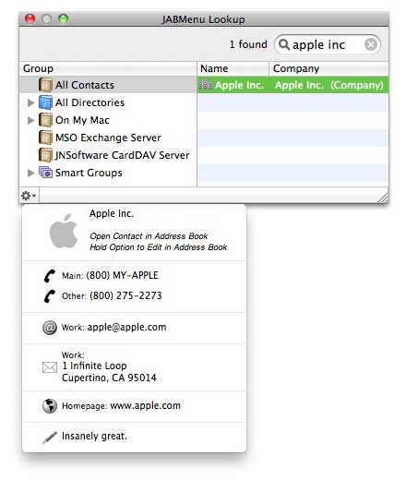Select the Smart Groups row
This screenshot has width=406, height=480.
click(108, 173)
